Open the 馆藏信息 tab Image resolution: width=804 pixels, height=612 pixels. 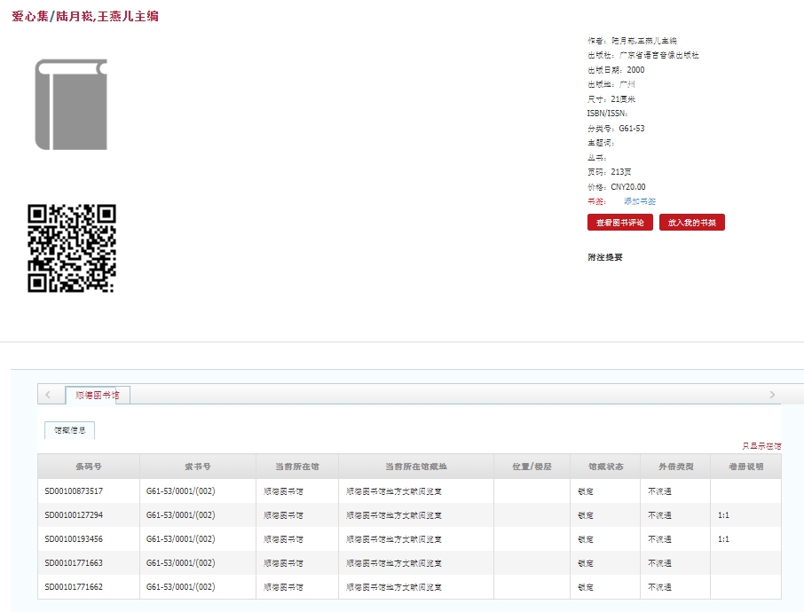coord(70,430)
